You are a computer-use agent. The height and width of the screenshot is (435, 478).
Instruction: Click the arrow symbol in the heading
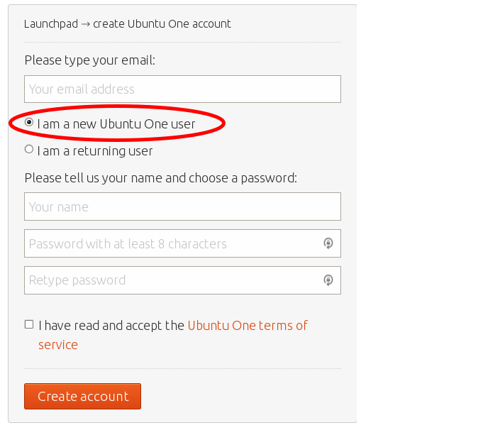(85, 23)
